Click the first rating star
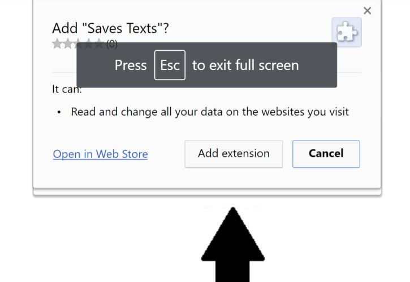Viewport: 410px width, 282px height. 57,43
